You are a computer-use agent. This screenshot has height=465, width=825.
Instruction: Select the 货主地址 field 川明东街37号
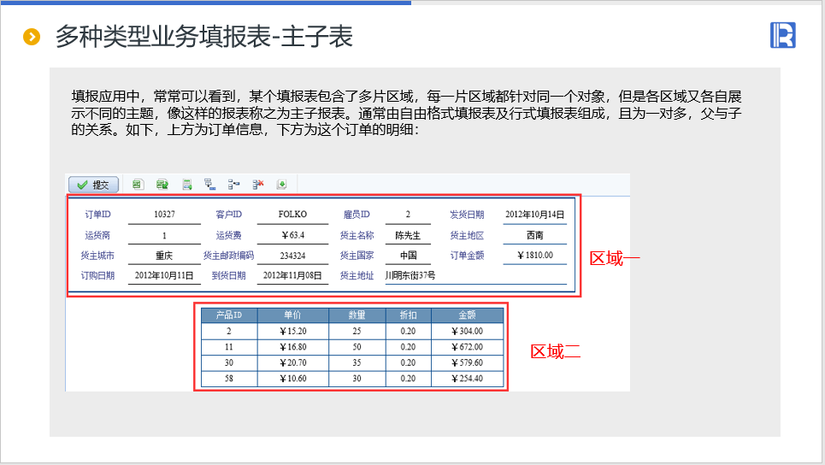[x=475, y=275]
